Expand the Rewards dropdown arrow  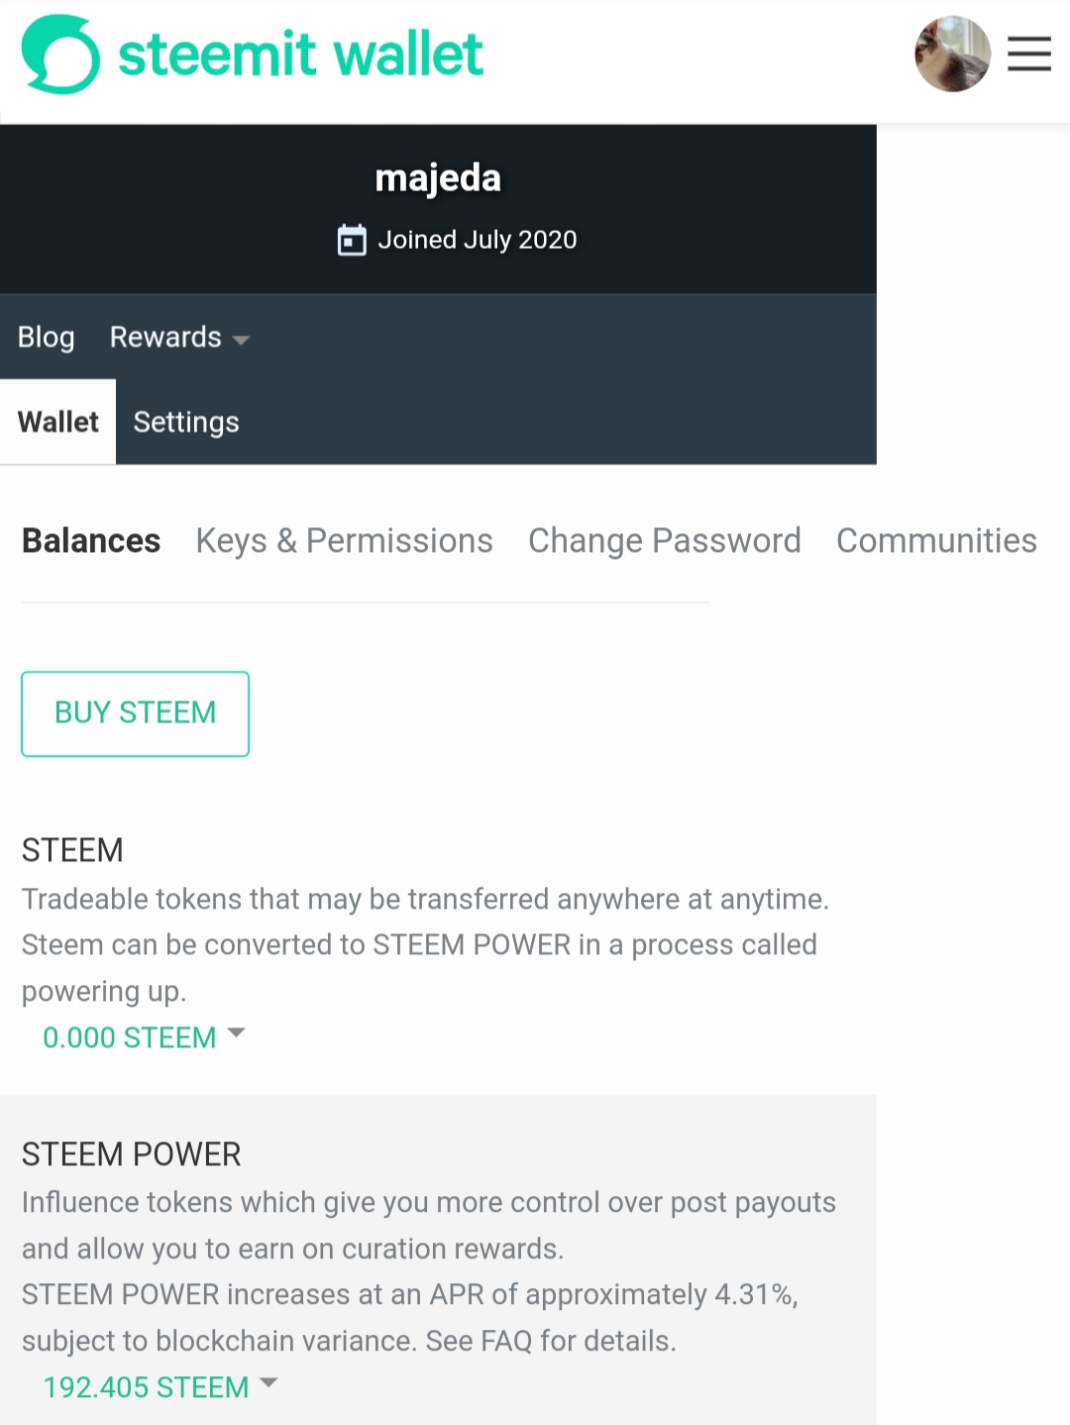[x=240, y=339]
